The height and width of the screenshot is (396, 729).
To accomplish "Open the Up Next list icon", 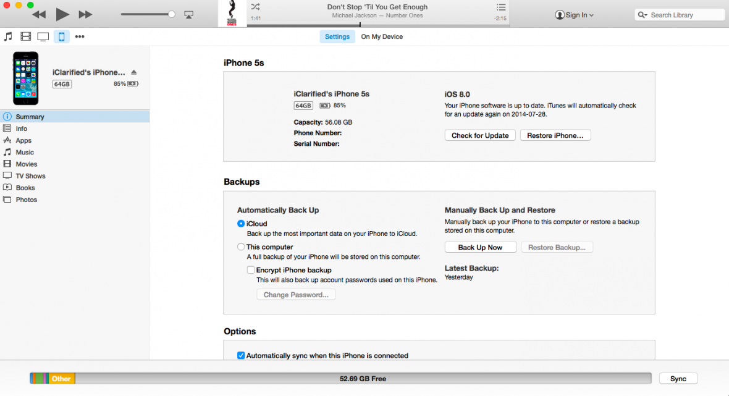I will 500,7.
